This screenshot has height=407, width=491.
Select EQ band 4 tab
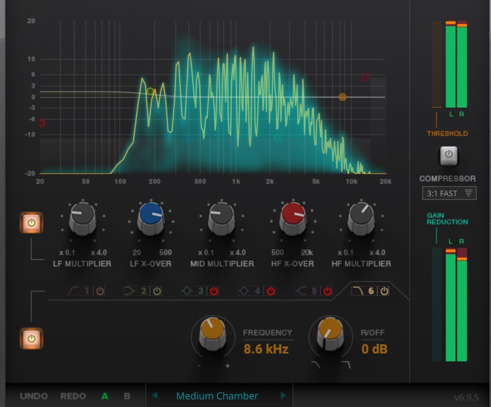[250, 291]
